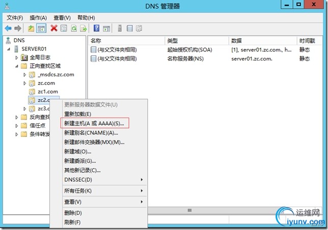Go up one level folder icon
The image size is (328, 230).
(x=31, y=28)
